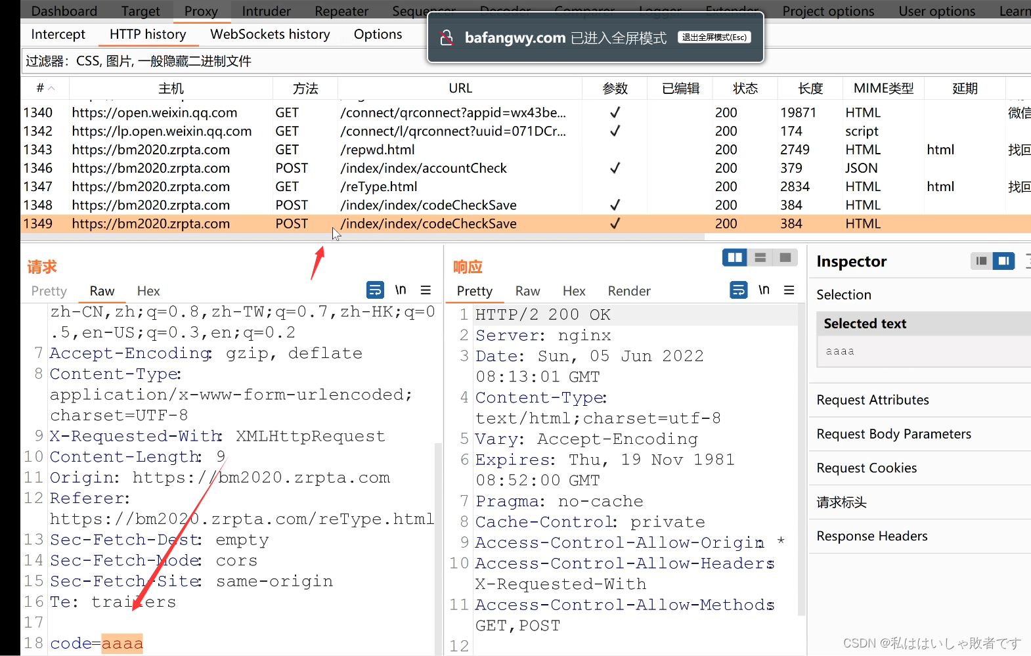Select combined tabbed layout icon
The image size is (1031, 656).
click(785, 257)
